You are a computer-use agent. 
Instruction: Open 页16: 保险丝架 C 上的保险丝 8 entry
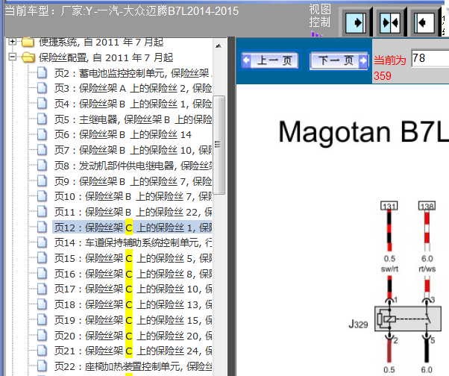point(134,275)
